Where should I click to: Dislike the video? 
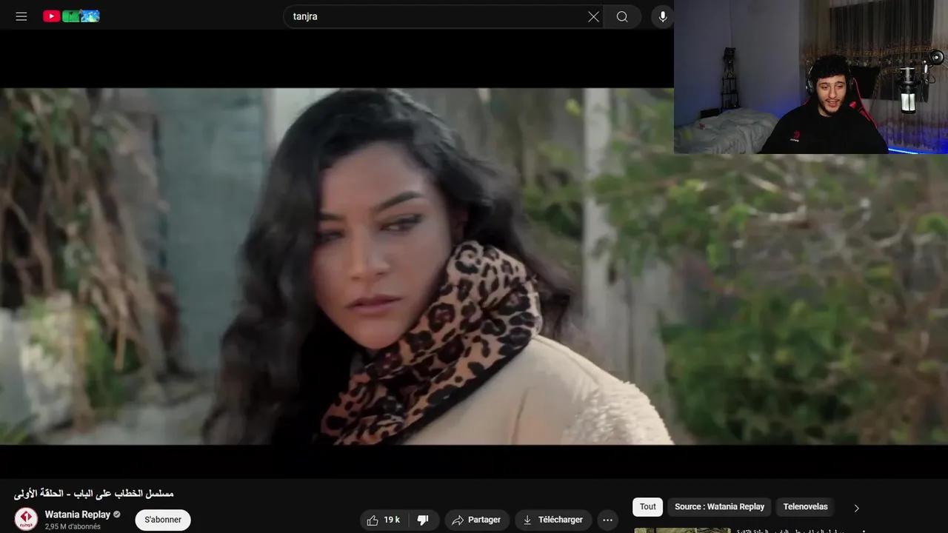[424, 520]
